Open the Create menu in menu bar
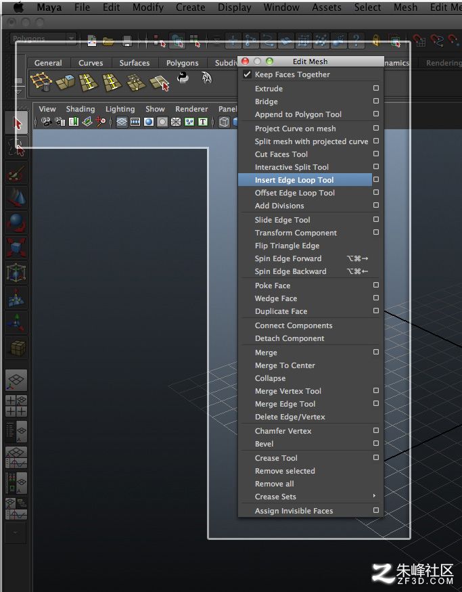The width and height of the screenshot is (462, 592). (x=190, y=7)
